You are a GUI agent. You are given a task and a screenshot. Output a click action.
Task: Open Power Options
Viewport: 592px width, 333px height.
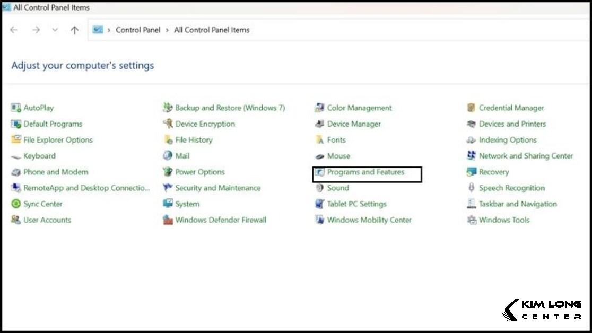(x=199, y=172)
